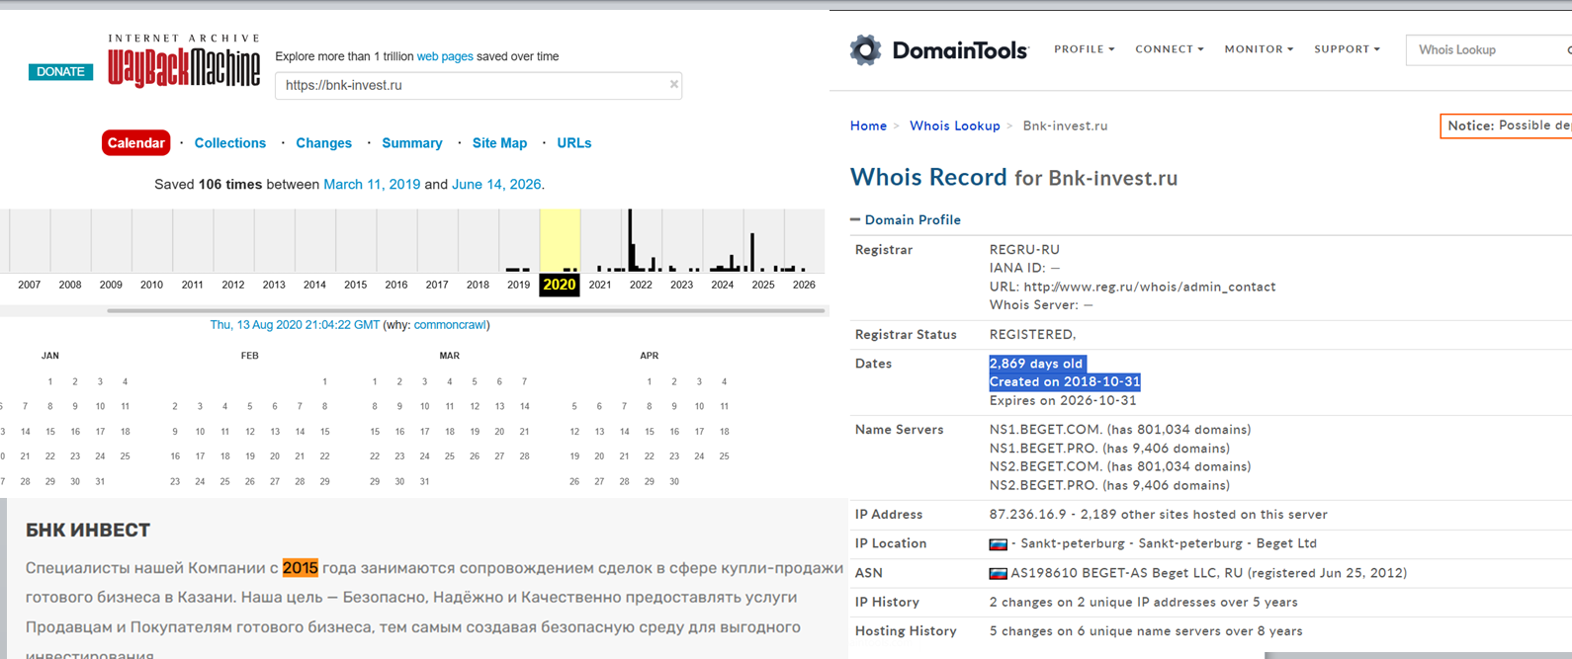The height and width of the screenshot is (659, 1572).
Task: Click the capture timestamp Thu, 13 Aug 2020
Action: pyautogui.click(x=295, y=325)
